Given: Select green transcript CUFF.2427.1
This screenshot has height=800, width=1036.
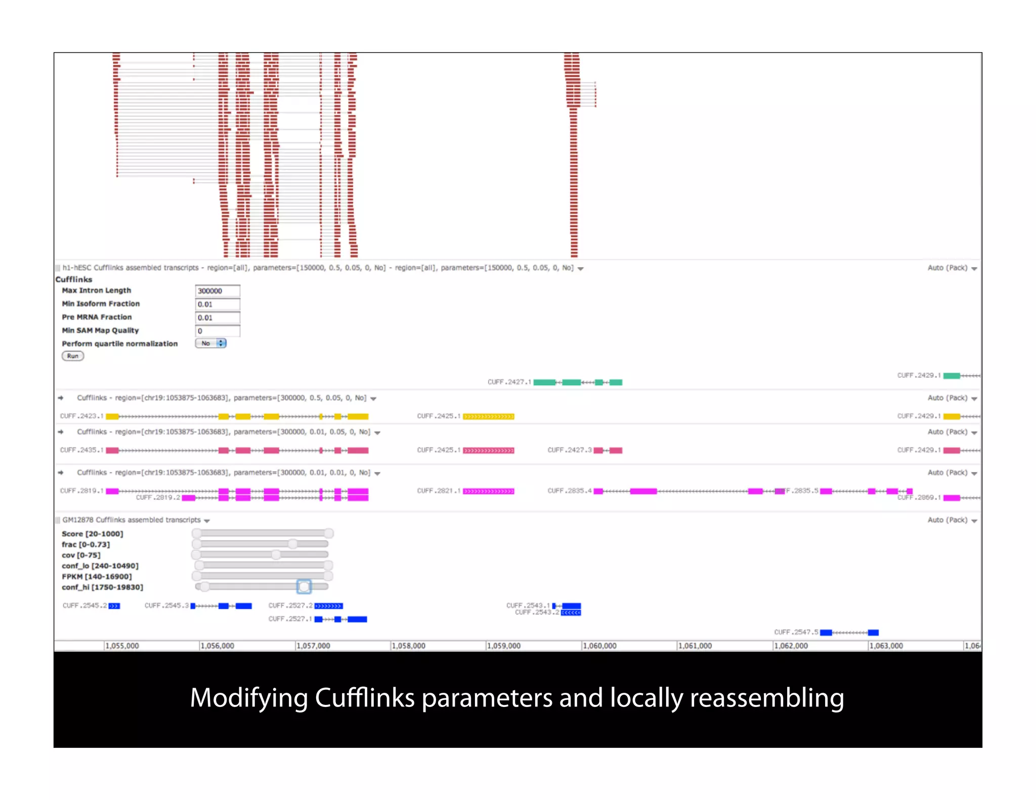Looking at the screenshot, I should click(x=578, y=382).
